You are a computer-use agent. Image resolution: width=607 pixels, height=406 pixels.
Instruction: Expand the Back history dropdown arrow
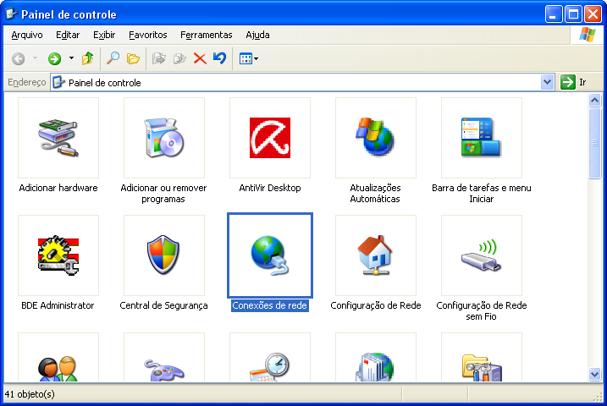tap(35, 58)
